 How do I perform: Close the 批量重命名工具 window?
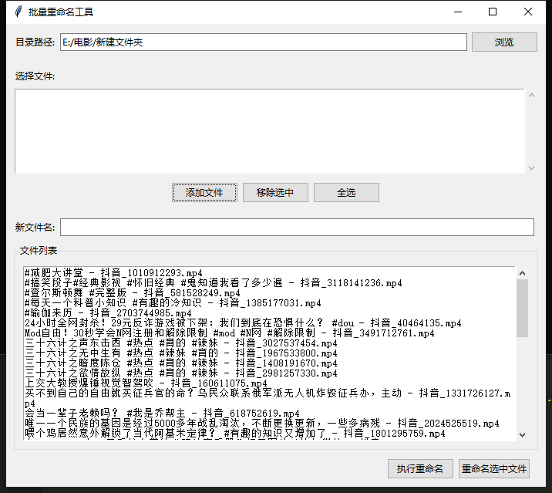coord(527,12)
